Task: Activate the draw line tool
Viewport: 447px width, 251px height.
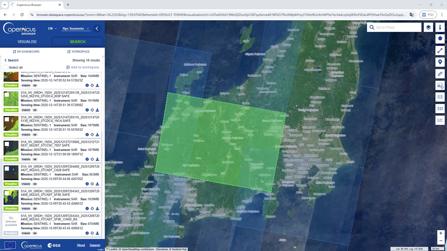Action: click(x=440, y=51)
